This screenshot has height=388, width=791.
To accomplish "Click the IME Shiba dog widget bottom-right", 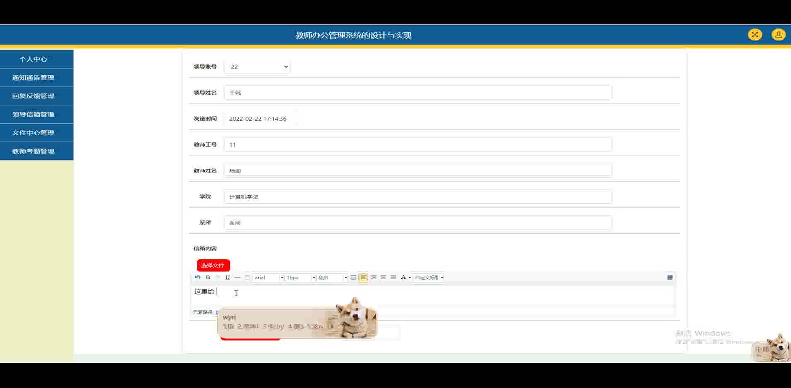I will pos(771,347).
